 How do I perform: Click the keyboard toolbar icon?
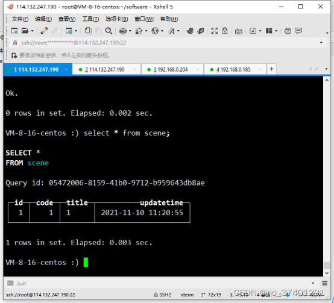coord(239,31)
